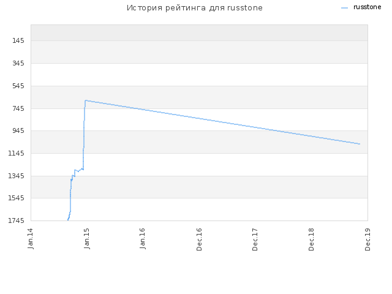Click the 1745 y-axis label
This screenshot has width=392, height=294.
[x=17, y=221]
